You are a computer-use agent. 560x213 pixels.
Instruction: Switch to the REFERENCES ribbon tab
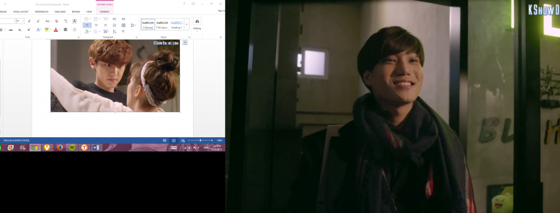tap(42, 12)
